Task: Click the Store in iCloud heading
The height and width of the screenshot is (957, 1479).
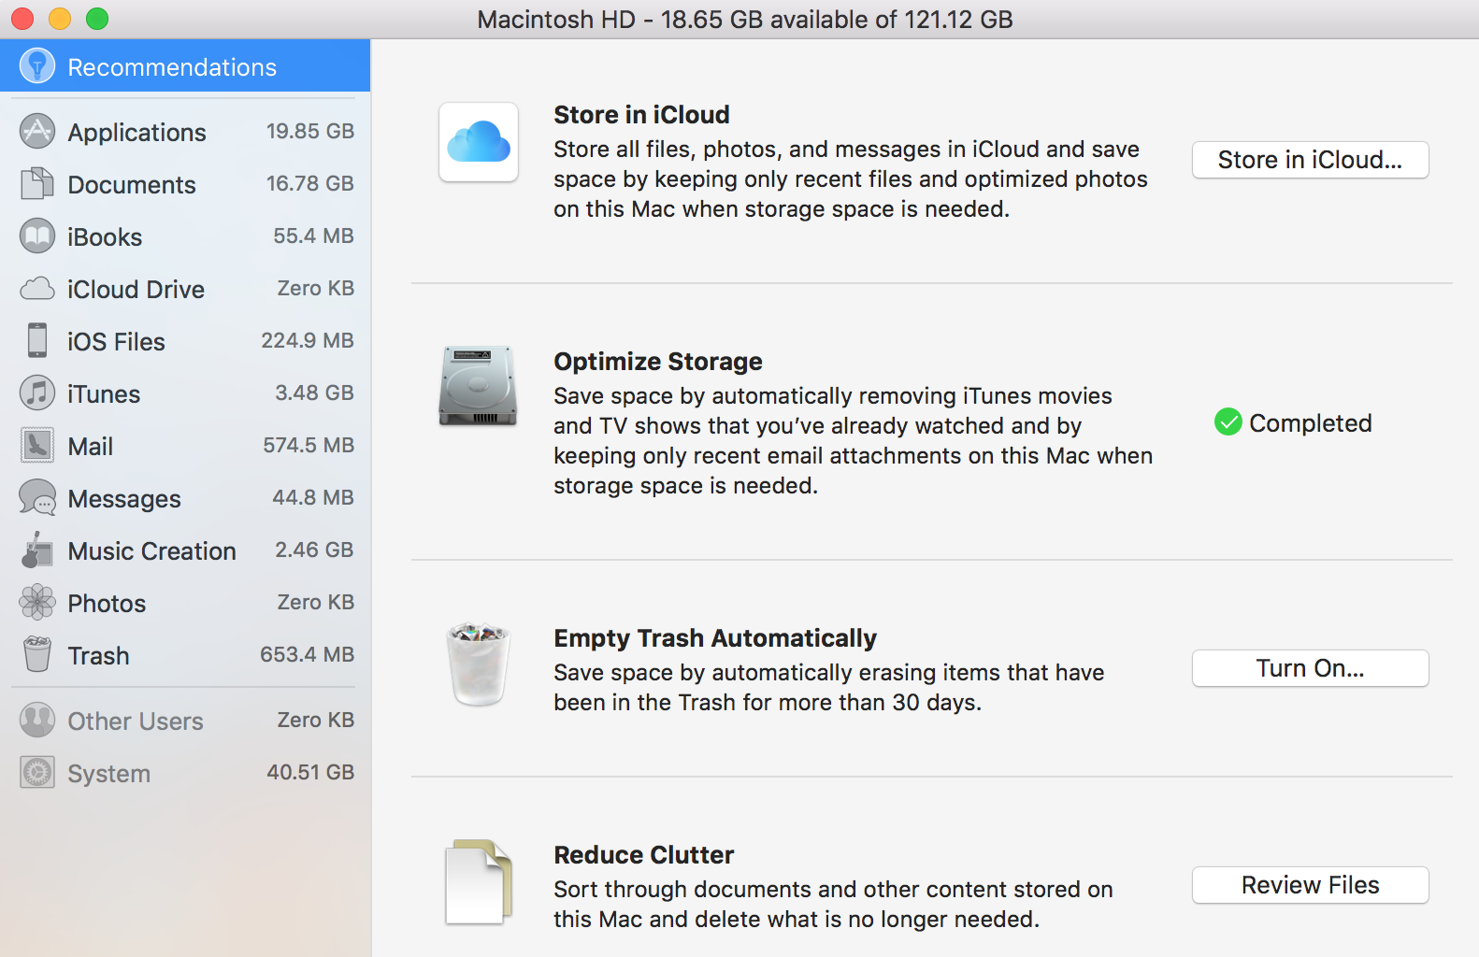Action: (x=641, y=114)
